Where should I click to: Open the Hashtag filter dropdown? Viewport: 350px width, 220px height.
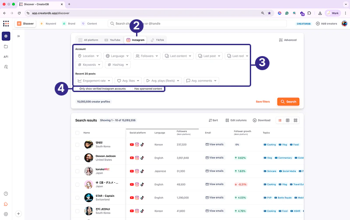tap(118, 64)
